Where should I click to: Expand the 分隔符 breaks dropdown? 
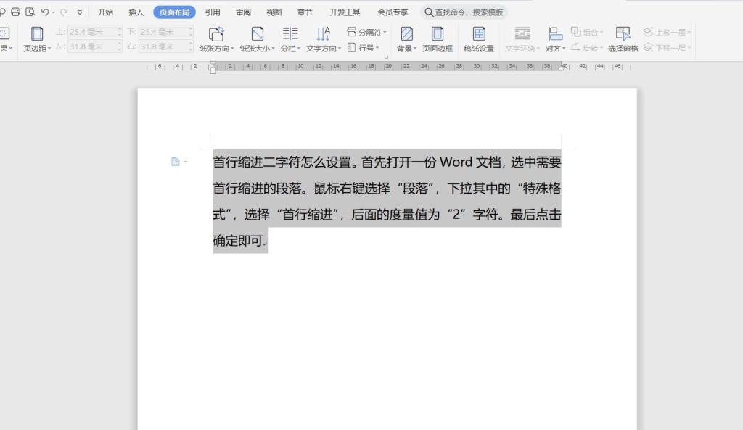tap(367, 32)
